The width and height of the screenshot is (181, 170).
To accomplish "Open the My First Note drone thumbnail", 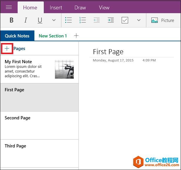I will point(64,69).
